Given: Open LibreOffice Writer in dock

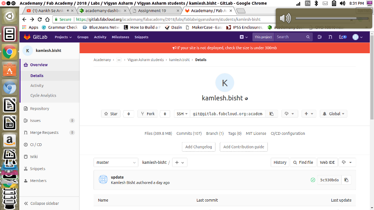Looking at the screenshot, I should [9, 105].
